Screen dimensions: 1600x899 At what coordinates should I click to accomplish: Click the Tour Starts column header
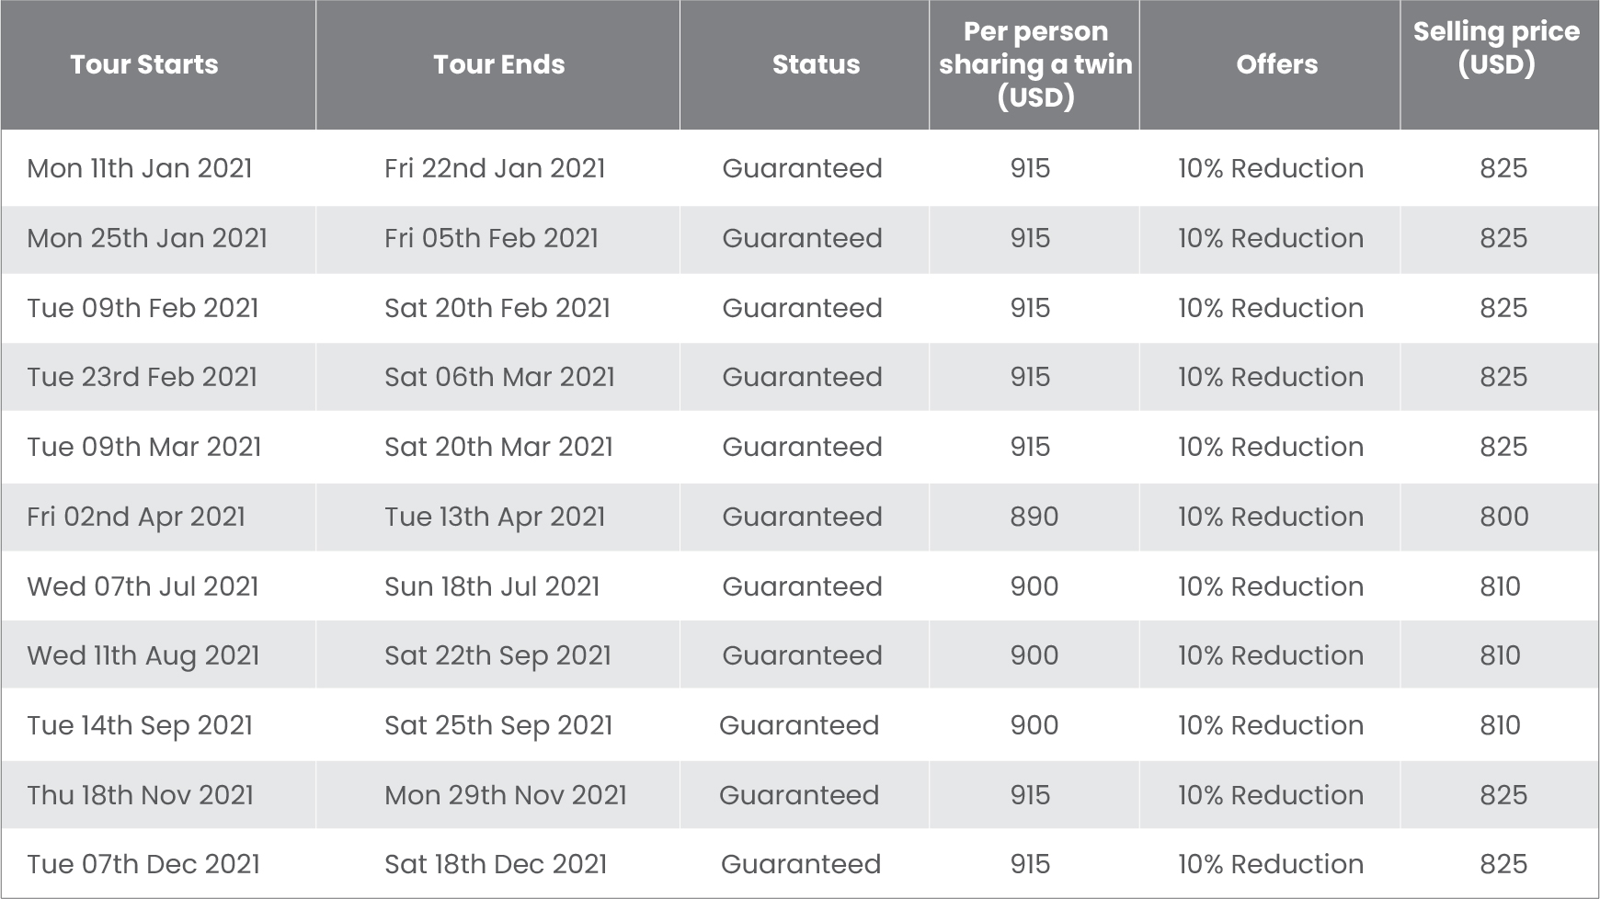(144, 64)
